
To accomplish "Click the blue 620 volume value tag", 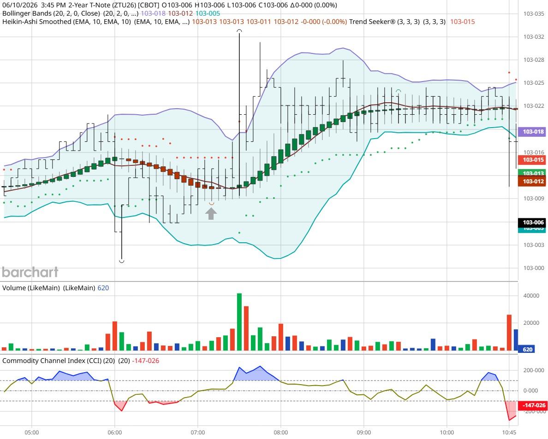I will coord(527,349).
